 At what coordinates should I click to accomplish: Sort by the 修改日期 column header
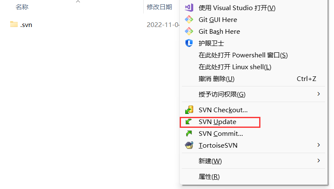tap(159, 7)
